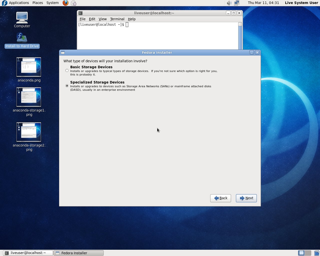Screen dimensions: 320x256
Task: Click the network connection tray icon
Action: pyautogui.click(x=237, y=3)
